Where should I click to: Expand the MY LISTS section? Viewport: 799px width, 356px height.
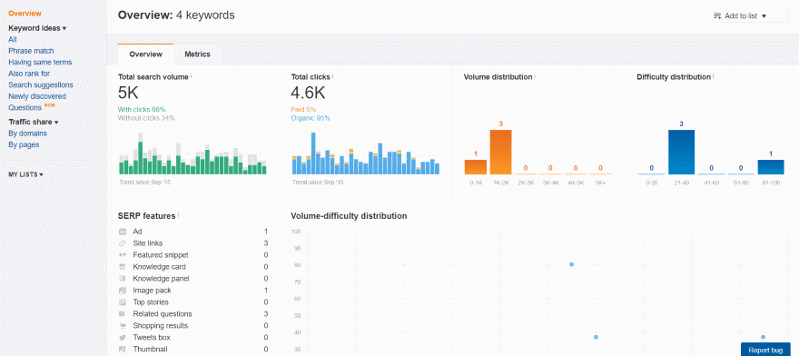[x=25, y=174]
